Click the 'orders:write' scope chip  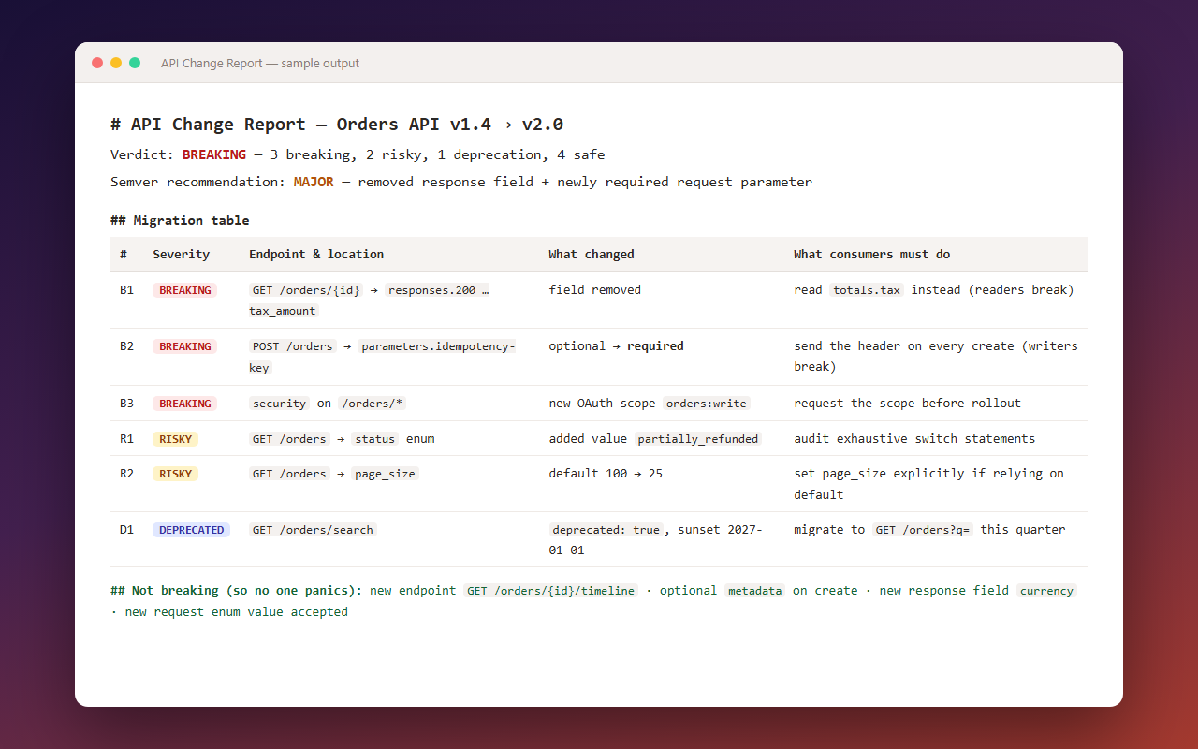(x=707, y=404)
